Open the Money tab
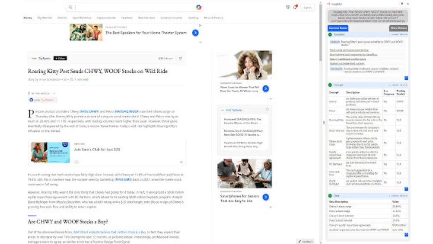 28,18
